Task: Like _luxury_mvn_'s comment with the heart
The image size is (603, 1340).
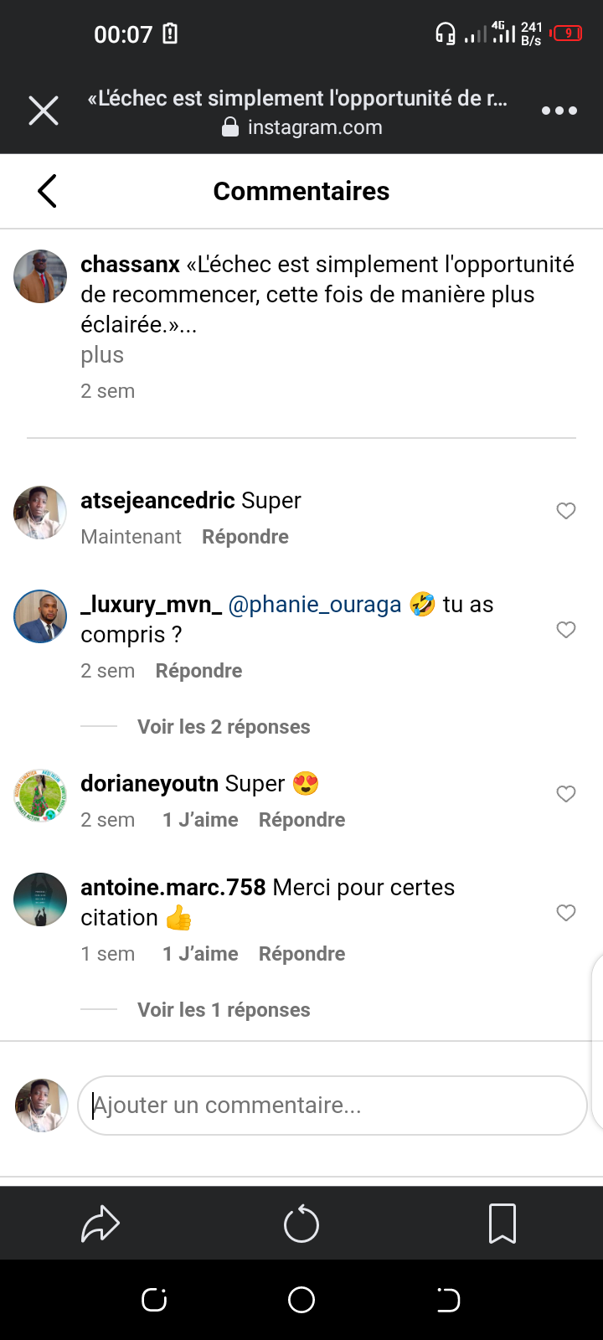Action: click(566, 630)
